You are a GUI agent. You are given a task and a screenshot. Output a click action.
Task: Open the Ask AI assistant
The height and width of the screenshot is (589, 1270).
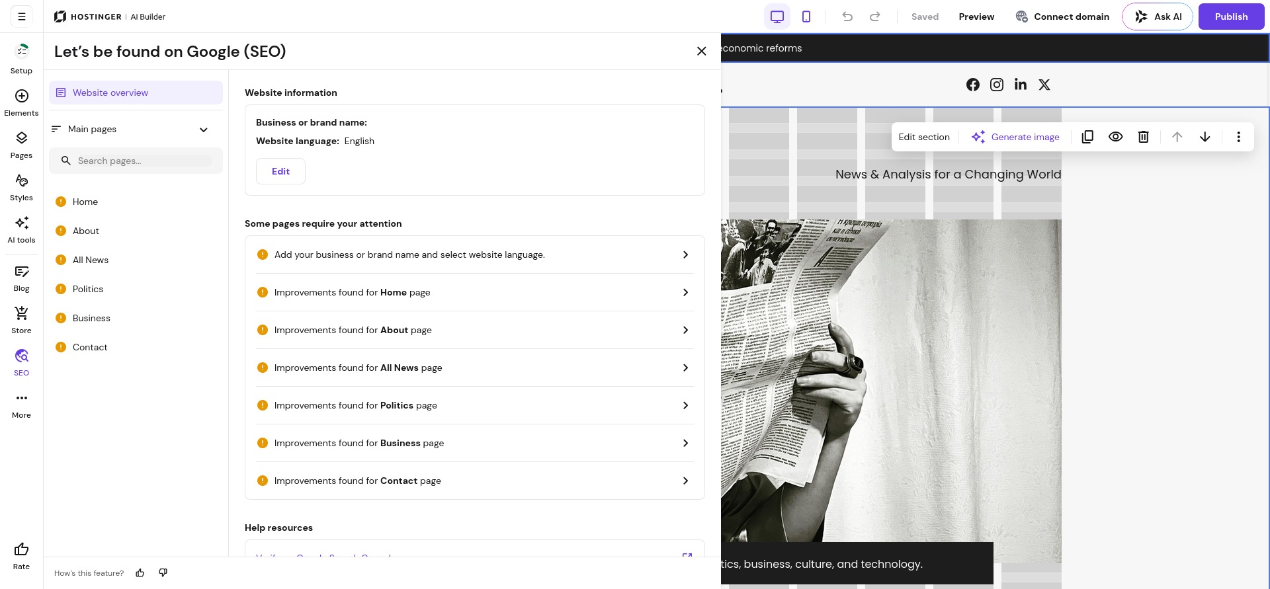[x=1158, y=17]
